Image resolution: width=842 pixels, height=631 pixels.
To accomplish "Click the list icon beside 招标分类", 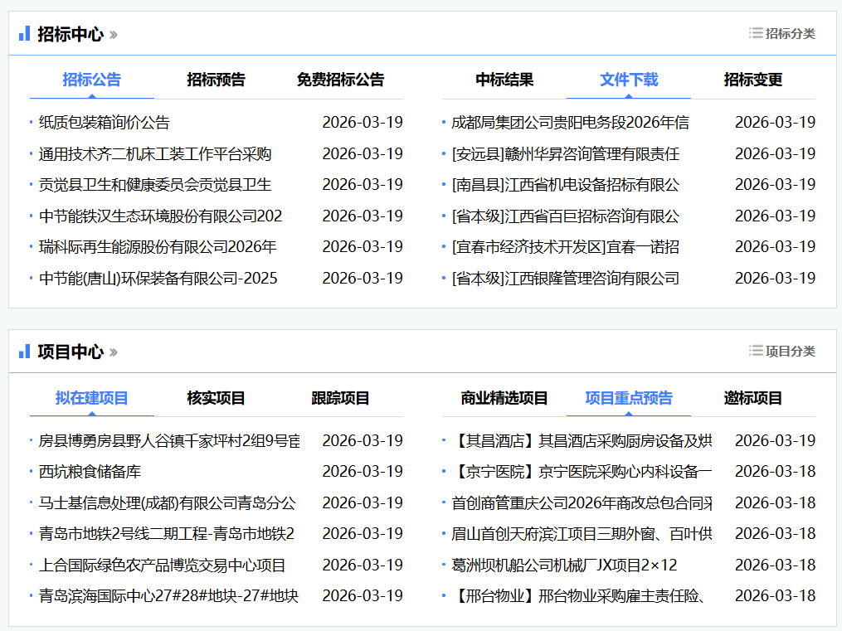I will click(756, 33).
